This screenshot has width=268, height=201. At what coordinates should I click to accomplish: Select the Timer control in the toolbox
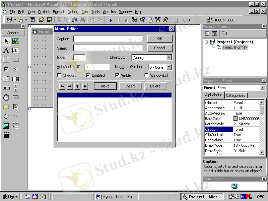6,97
